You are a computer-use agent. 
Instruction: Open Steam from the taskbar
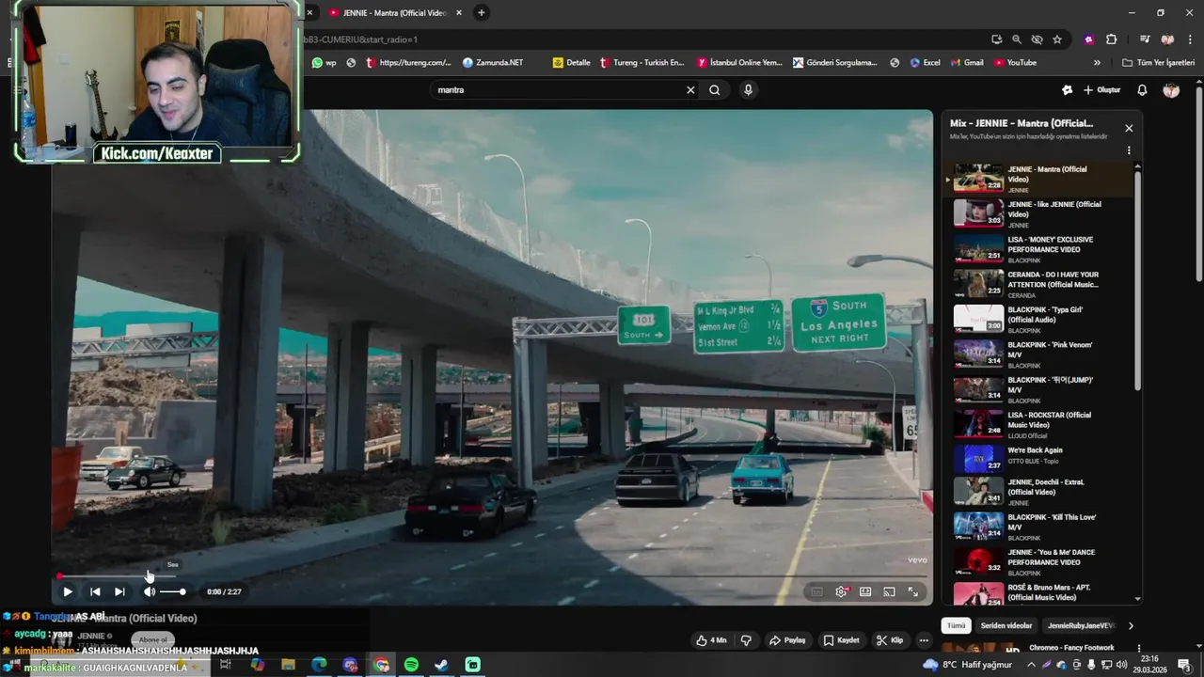coord(441,665)
